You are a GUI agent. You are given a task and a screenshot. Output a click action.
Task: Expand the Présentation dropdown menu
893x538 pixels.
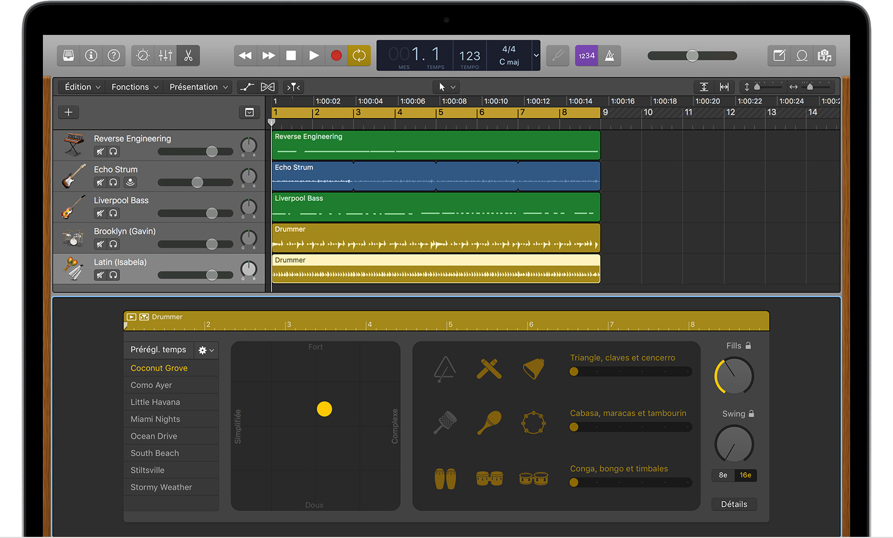198,87
